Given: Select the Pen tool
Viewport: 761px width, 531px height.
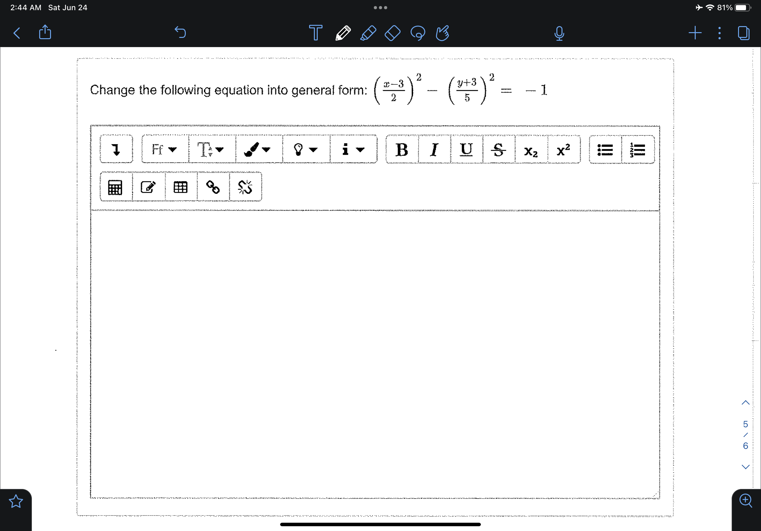Looking at the screenshot, I should [343, 33].
